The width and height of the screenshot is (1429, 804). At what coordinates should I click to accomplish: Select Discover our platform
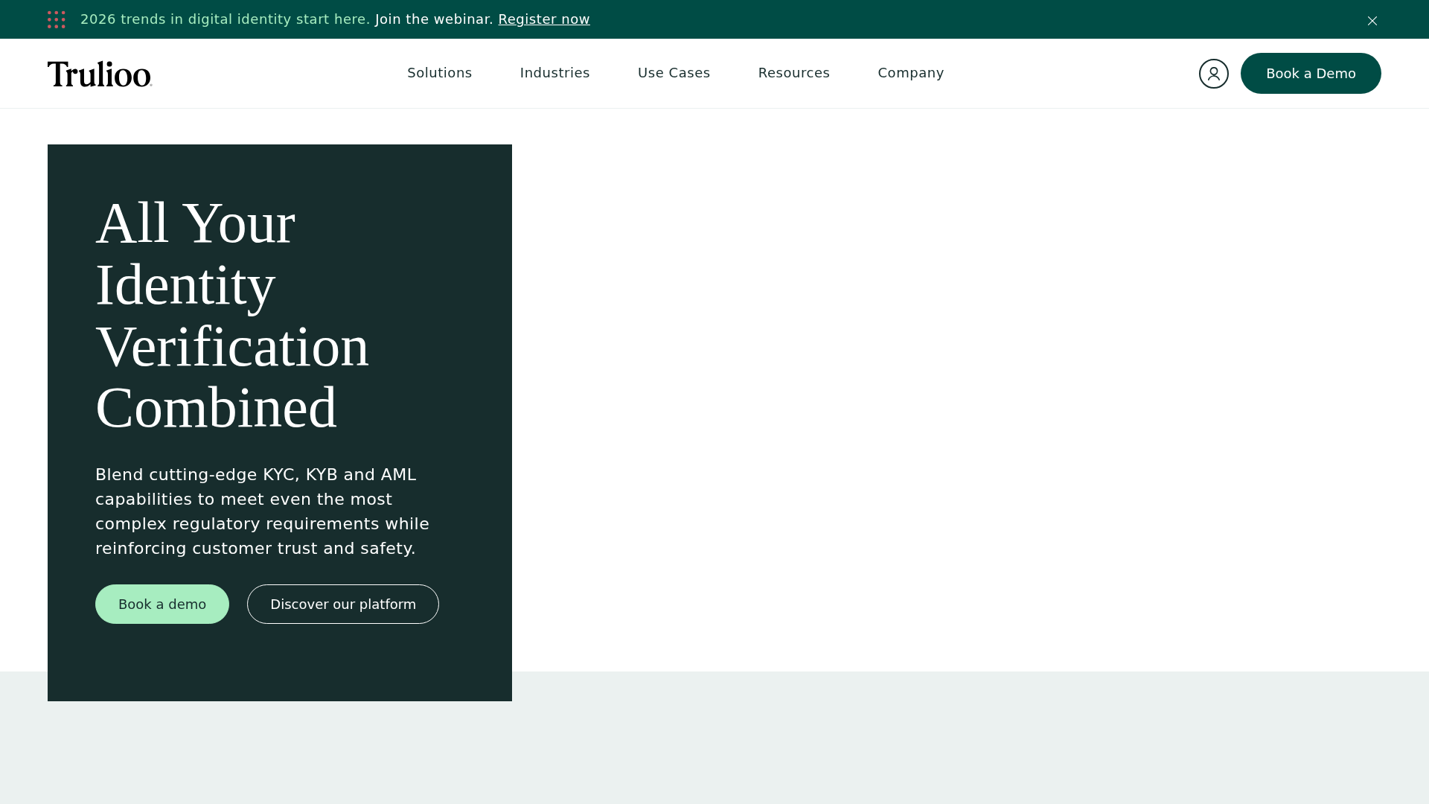[342, 604]
